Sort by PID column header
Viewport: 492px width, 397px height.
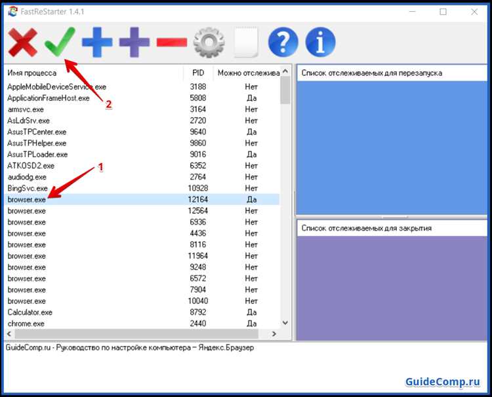[x=198, y=73]
